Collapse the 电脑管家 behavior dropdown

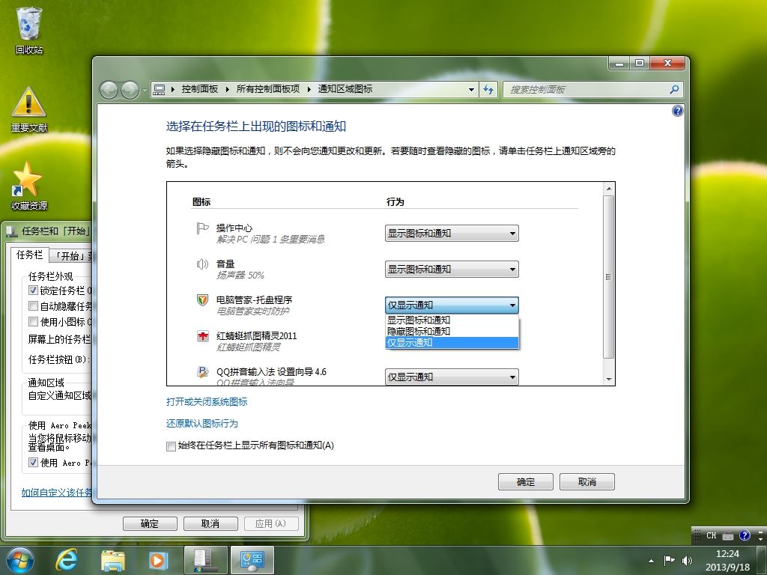[452, 305]
